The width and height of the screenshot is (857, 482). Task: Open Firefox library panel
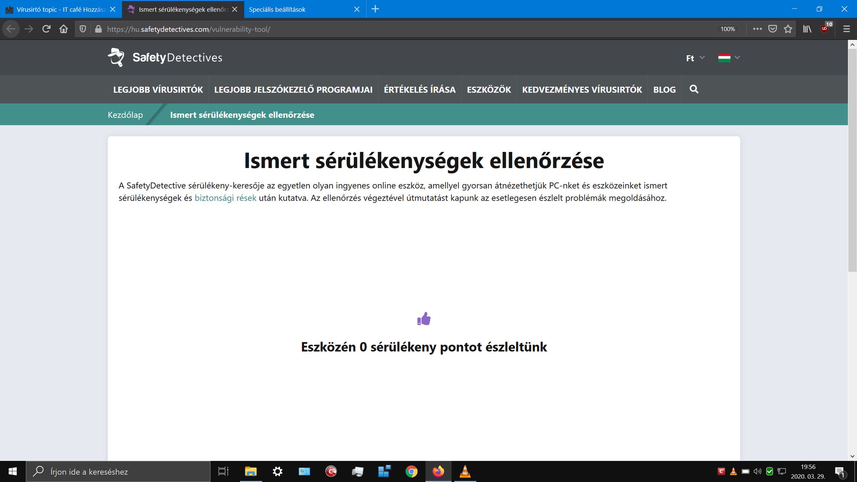click(807, 29)
